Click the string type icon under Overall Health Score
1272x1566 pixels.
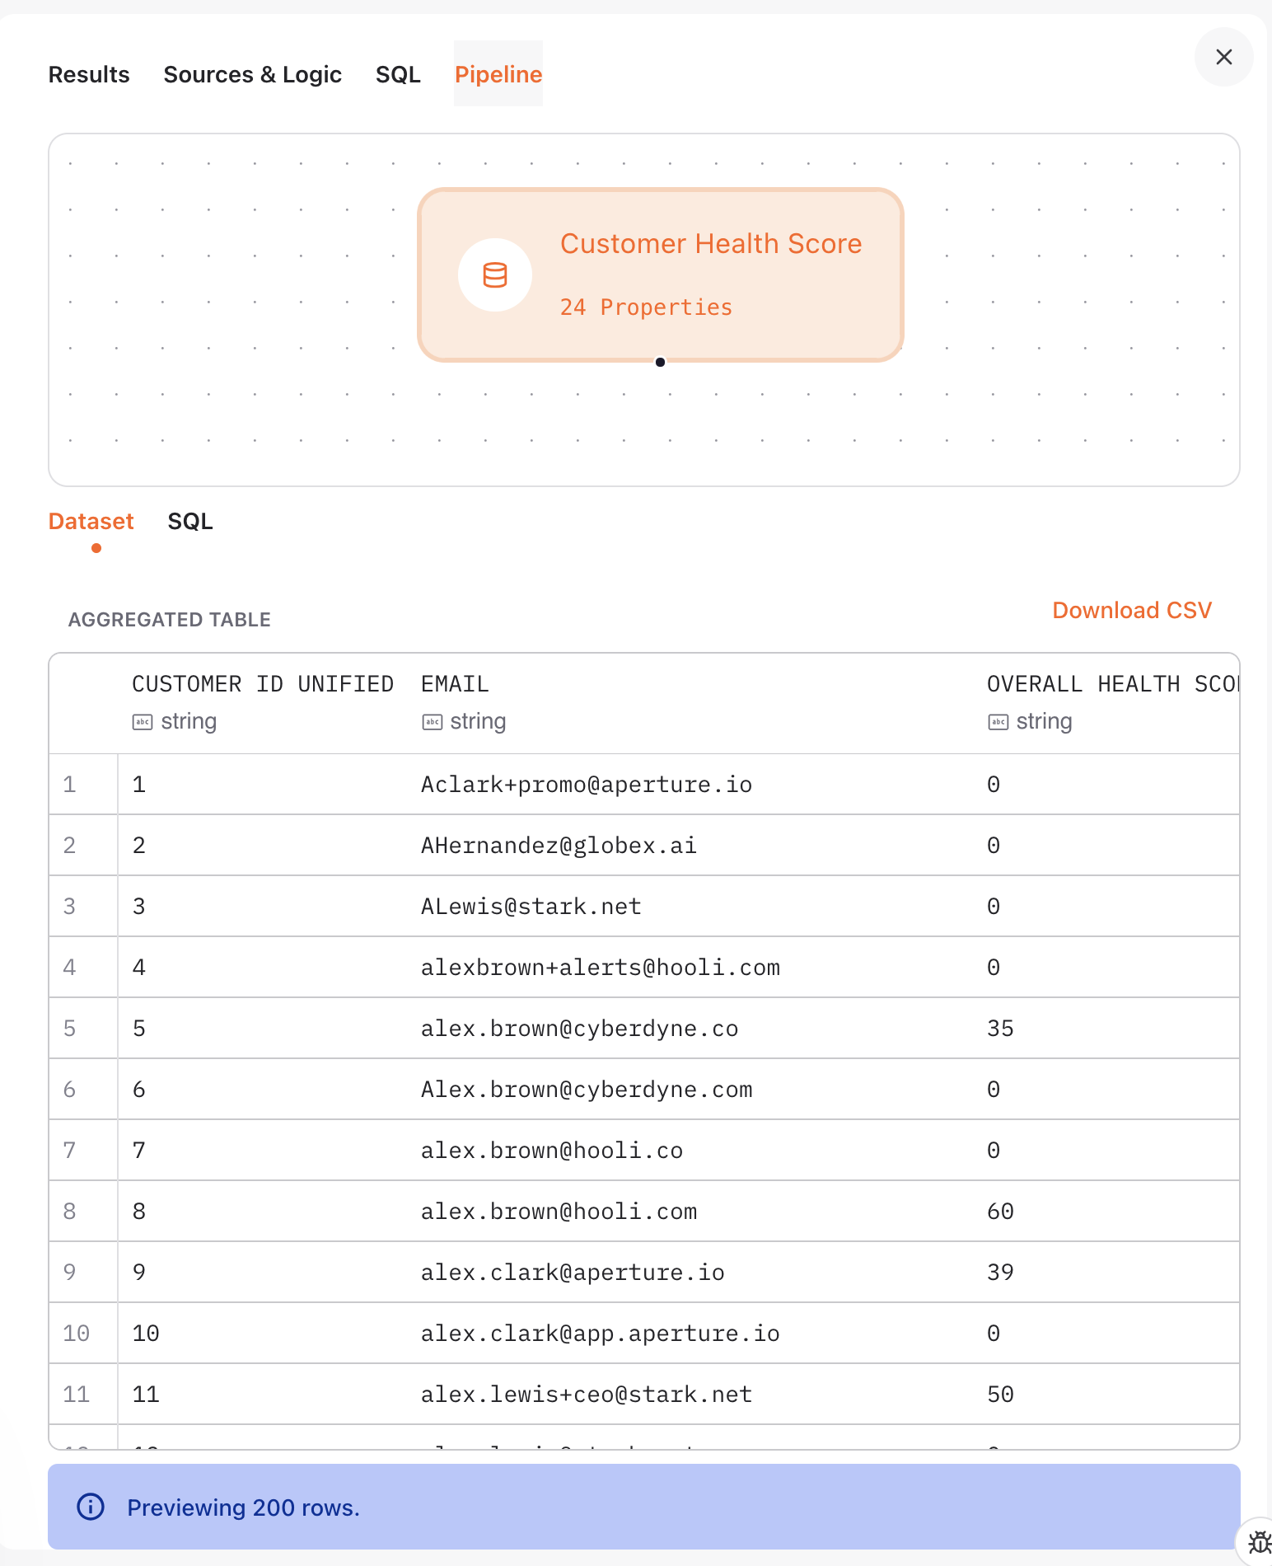click(998, 722)
